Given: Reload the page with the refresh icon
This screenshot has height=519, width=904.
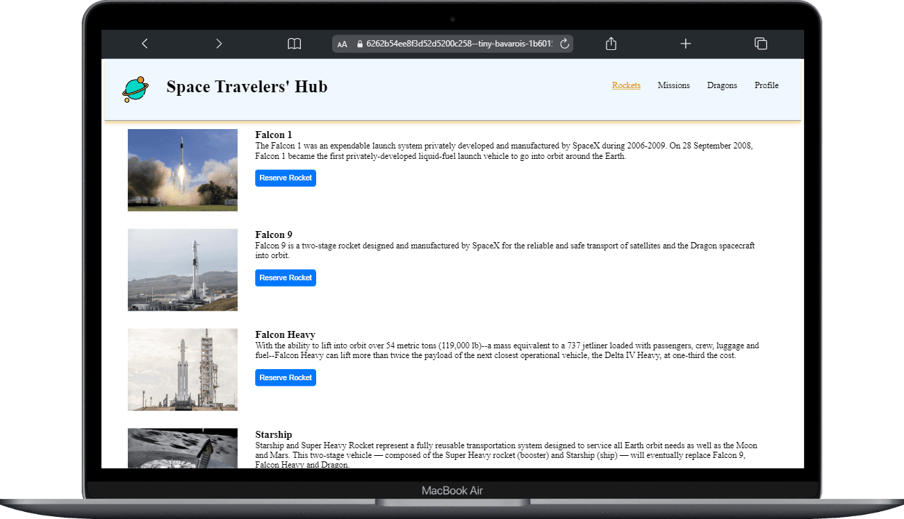Looking at the screenshot, I should (564, 44).
